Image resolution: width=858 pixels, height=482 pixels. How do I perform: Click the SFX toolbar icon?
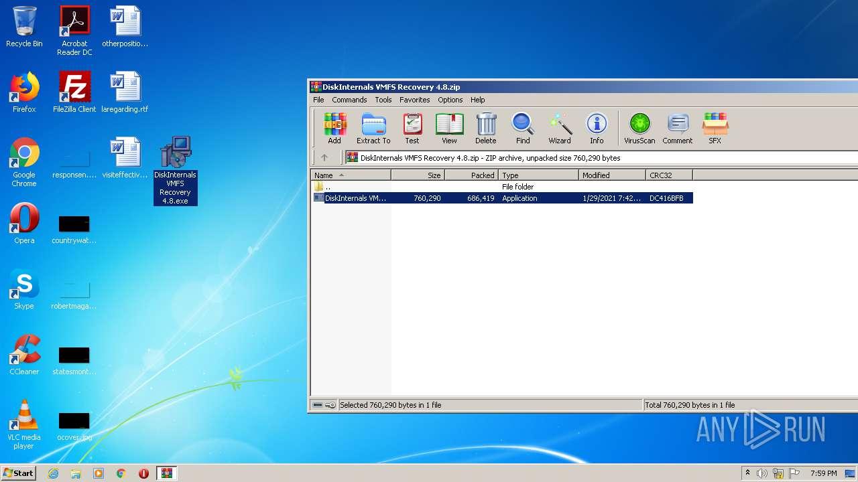(x=715, y=128)
